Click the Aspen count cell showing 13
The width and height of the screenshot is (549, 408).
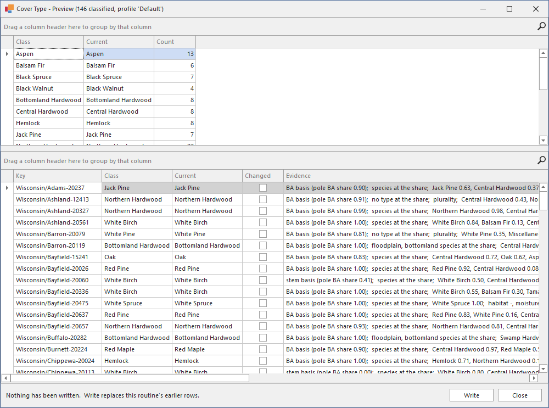pyautogui.click(x=175, y=54)
